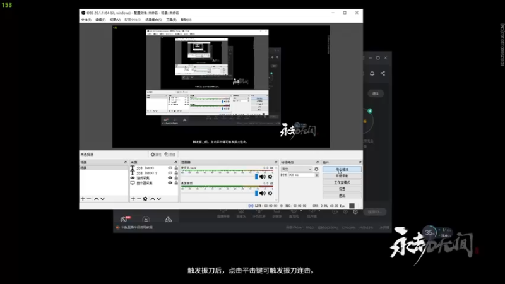Hide the 游戏采集 game capture source

pos(170,178)
